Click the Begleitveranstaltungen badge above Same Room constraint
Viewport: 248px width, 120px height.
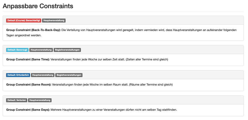69,75
